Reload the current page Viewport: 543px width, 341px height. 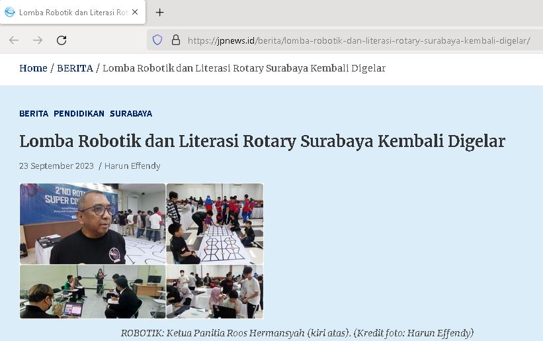click(x=62, y=40)
